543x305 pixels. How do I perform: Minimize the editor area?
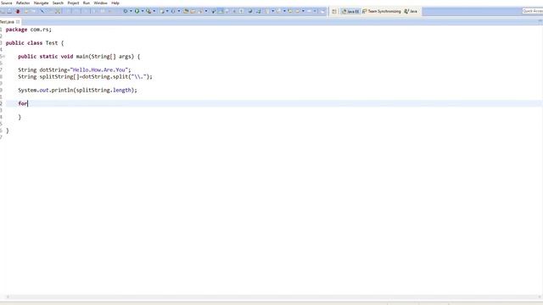click(x=540, y=21)
